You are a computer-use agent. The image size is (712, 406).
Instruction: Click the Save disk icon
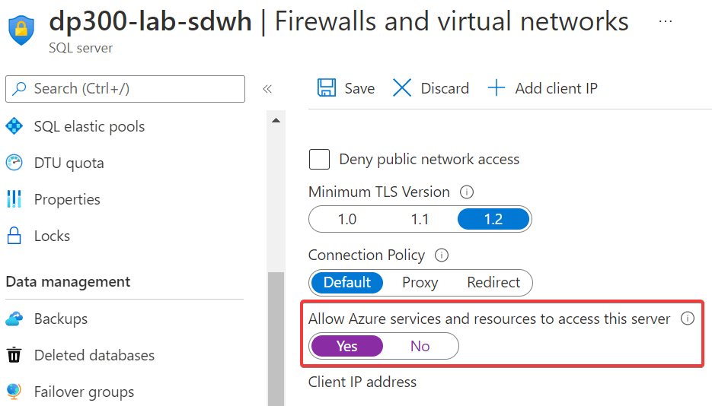(327, 88)
